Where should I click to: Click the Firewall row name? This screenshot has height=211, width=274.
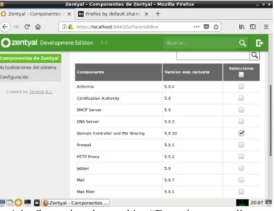coord(84,145)
